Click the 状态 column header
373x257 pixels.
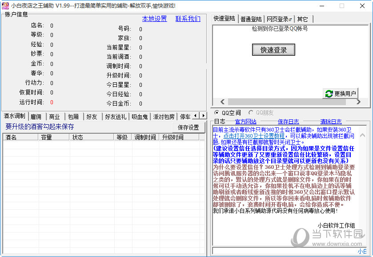pyautogui.click(x=92, y=137)
